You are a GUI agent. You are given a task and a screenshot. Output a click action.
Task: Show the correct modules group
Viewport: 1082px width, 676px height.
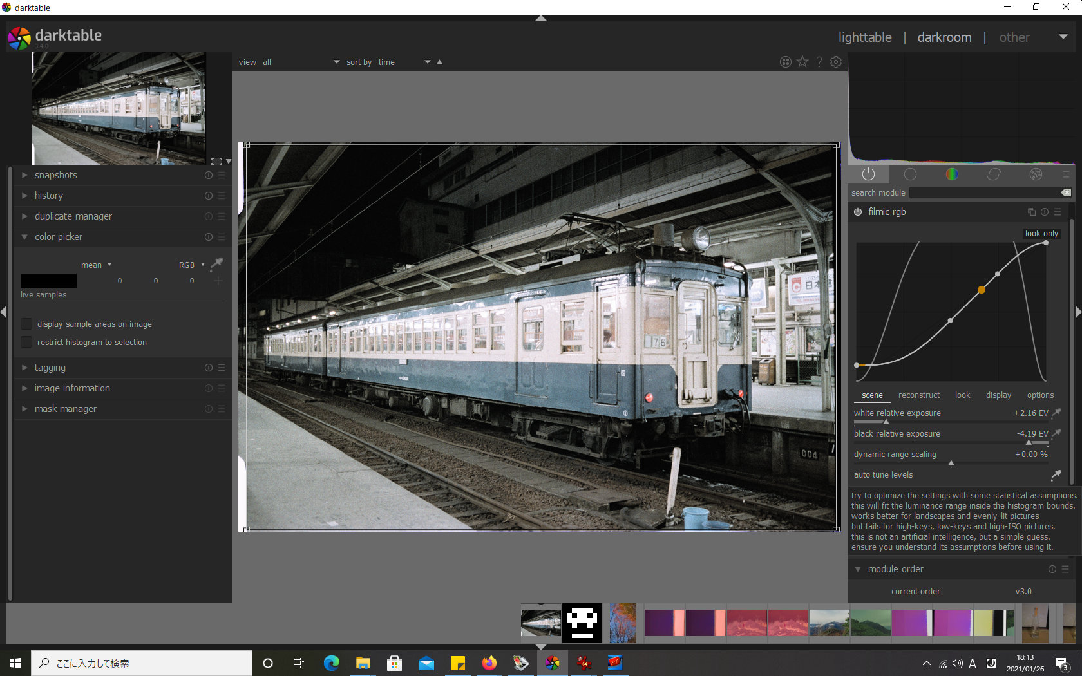994,174
